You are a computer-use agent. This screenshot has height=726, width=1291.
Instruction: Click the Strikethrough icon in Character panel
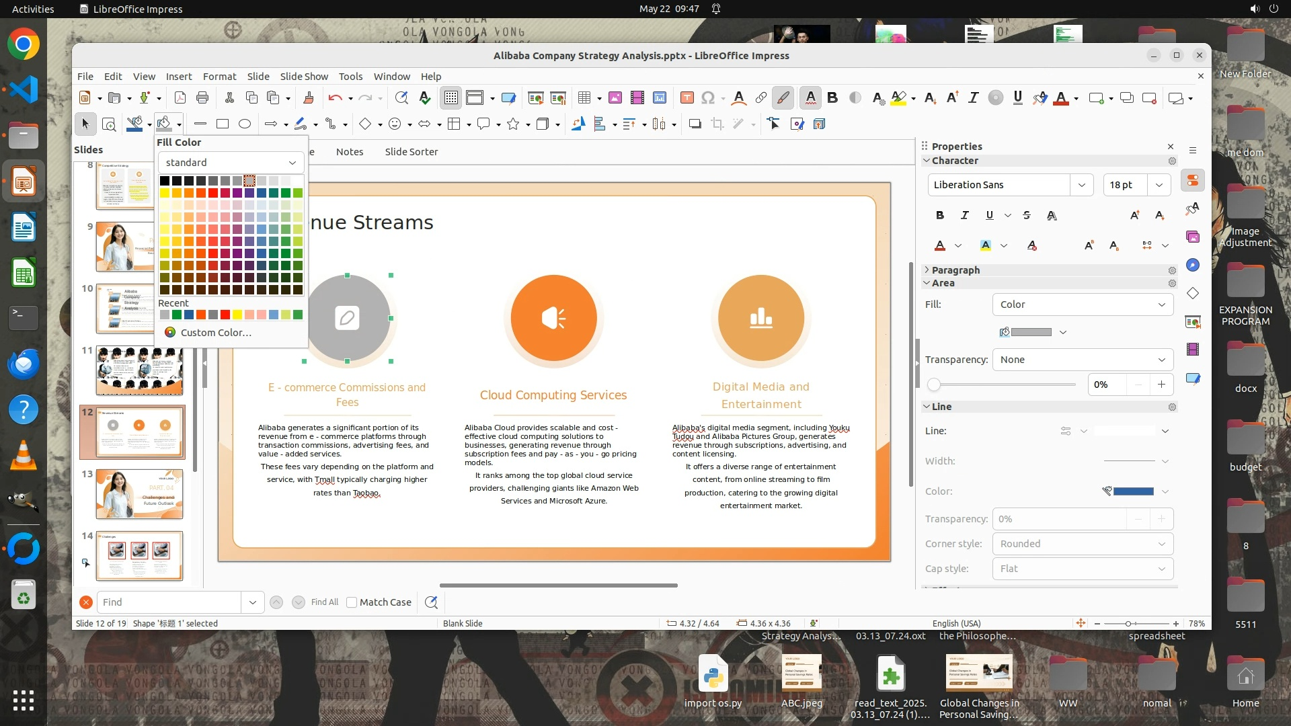tap(1027, 215)
